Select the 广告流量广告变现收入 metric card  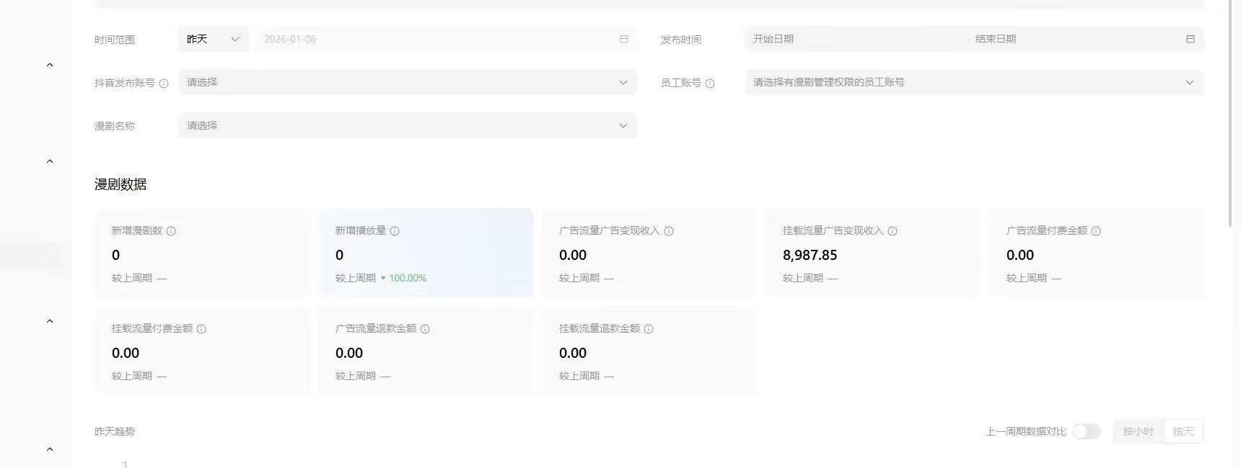(649, 253)
